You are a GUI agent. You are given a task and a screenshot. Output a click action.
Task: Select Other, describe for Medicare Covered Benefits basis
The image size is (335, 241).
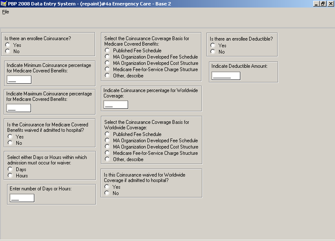pos(107,75)
